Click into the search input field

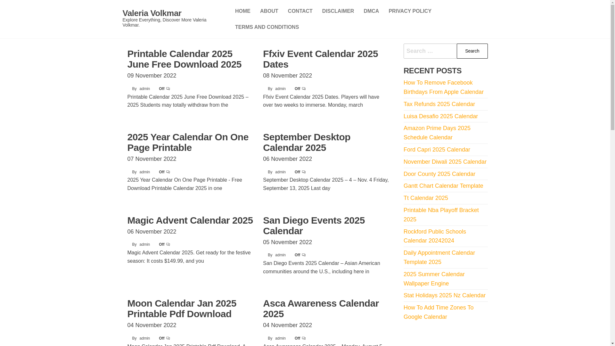tap(430, 51)
